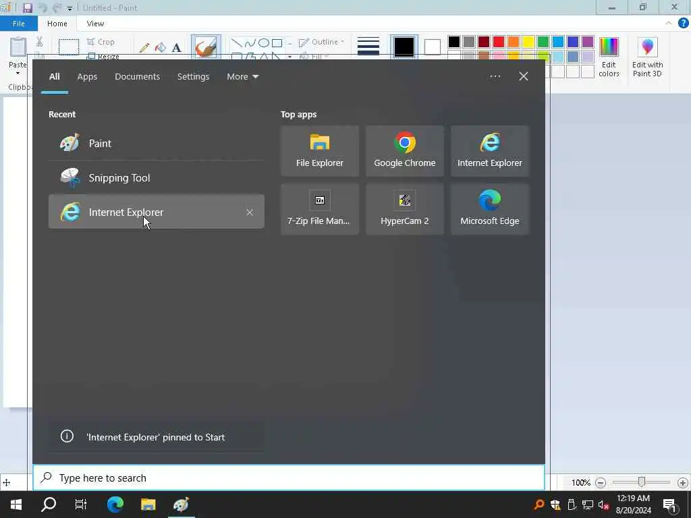Pick purple from Paint color palette
Viewport: 691px width, 518px height.
pyautogui.click(x=588, y=42)
